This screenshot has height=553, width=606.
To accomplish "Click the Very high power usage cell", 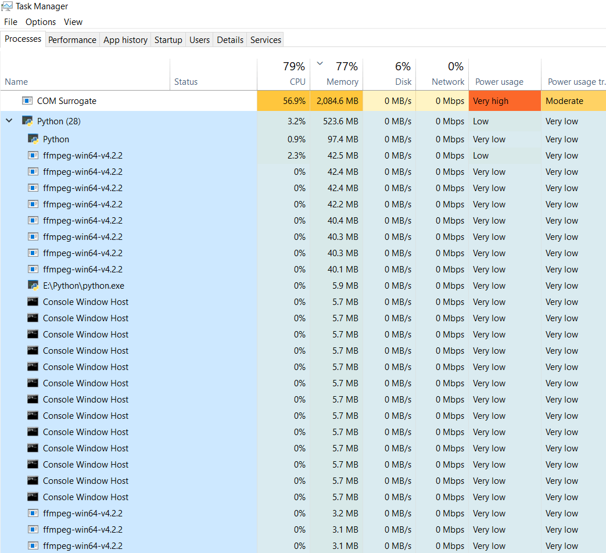I will coord(505,101).
